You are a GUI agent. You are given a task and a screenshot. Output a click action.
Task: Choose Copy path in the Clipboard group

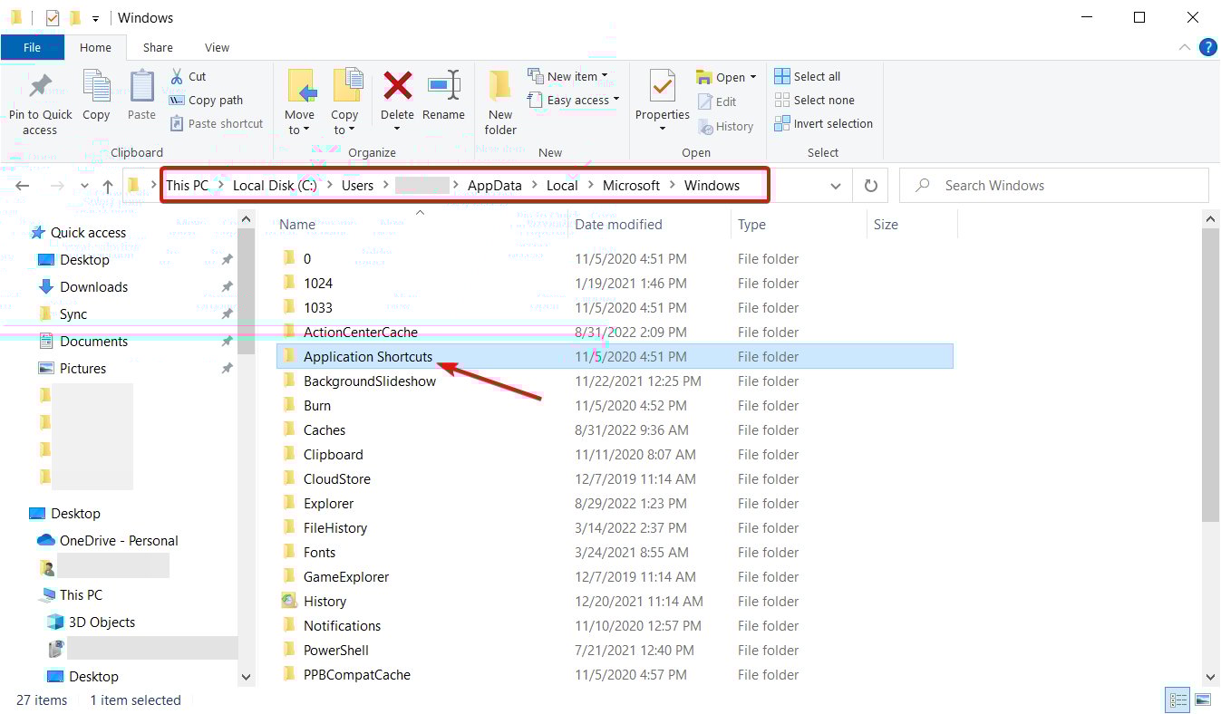[207, 100]
